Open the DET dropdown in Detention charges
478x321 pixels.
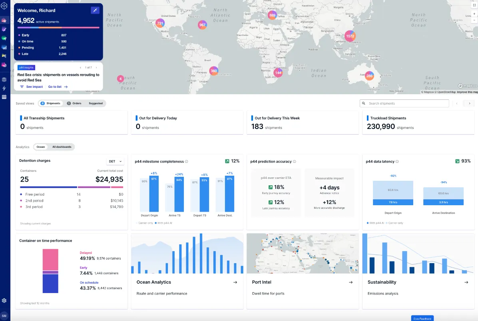(x=115, y=161)
